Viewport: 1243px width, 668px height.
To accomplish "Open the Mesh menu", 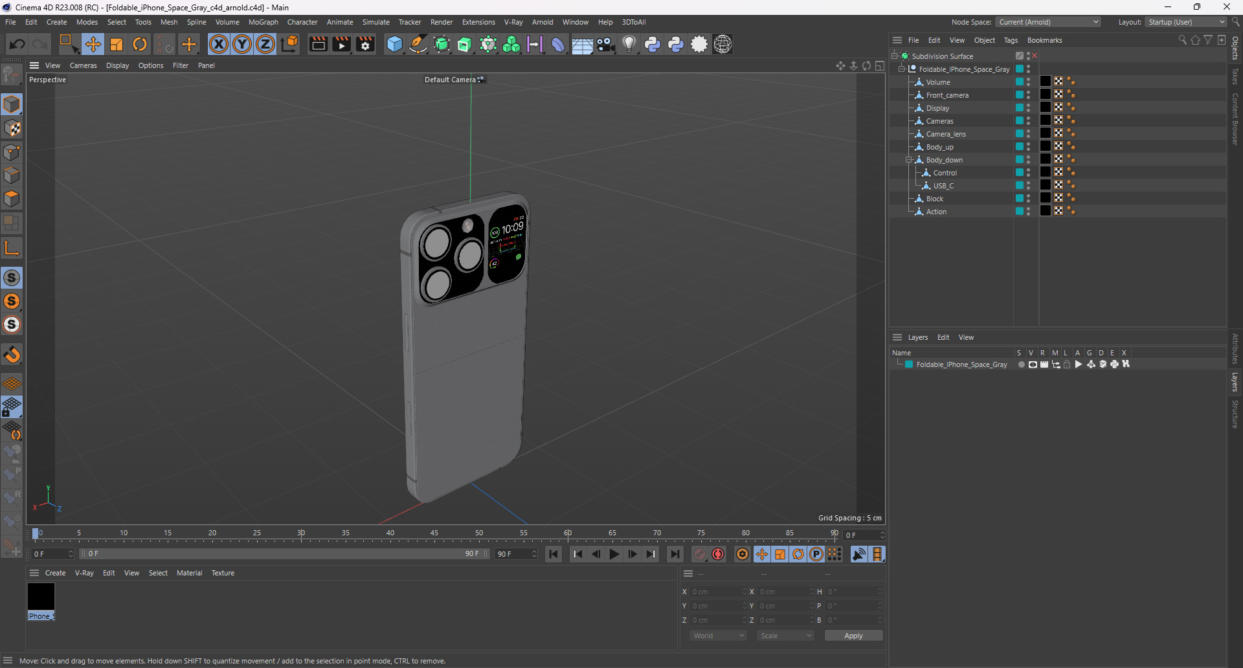I will pos(169,22).
